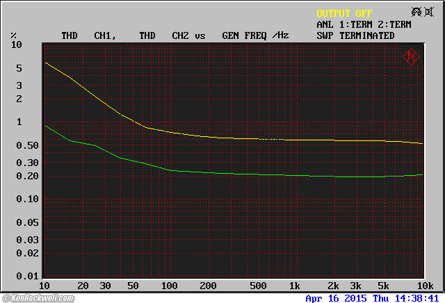Click the X-axis label 200
This screenshot has width=445, height=303.
(208, 286)
